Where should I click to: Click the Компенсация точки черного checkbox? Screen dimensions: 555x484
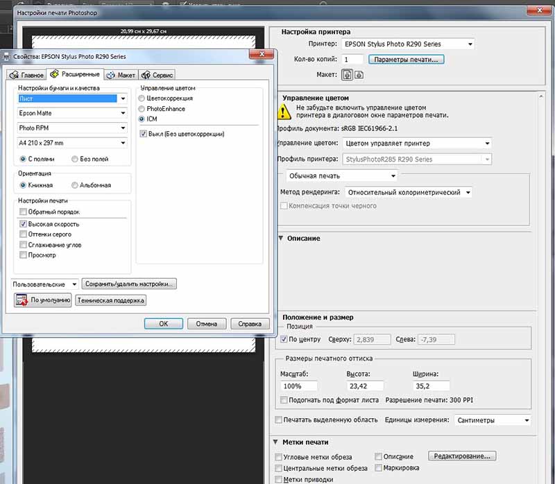pyautogui.click(x=284, y=205)
